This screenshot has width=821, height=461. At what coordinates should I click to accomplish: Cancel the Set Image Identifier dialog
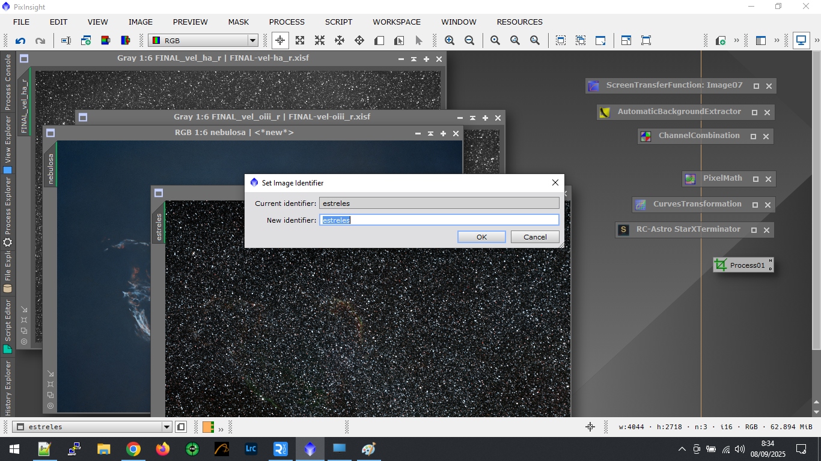tap(535, 237)
